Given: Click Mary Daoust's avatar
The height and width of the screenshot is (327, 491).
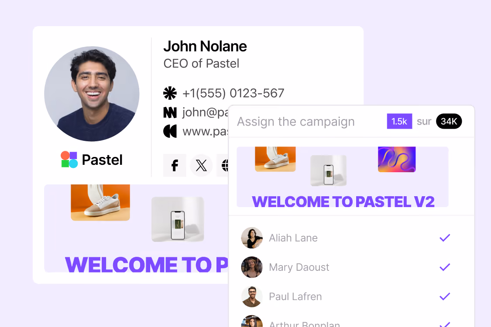Looking at the screenshot, I should coord(252,267).
